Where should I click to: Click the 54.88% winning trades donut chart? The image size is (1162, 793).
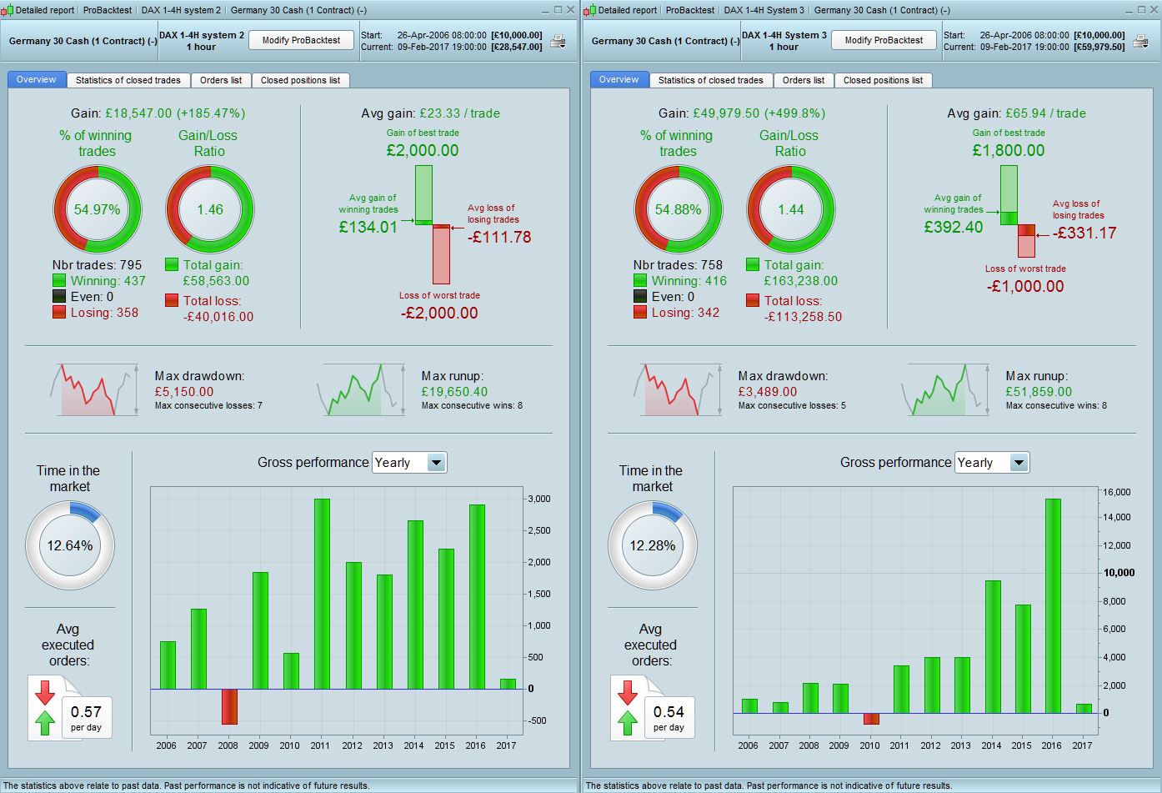(679, 209)
